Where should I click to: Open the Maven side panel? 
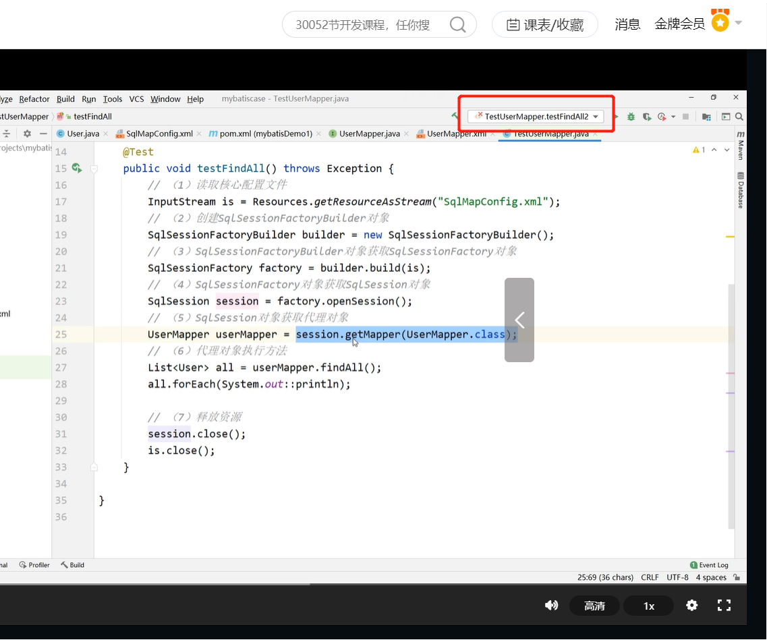click(x=741, y=146)
